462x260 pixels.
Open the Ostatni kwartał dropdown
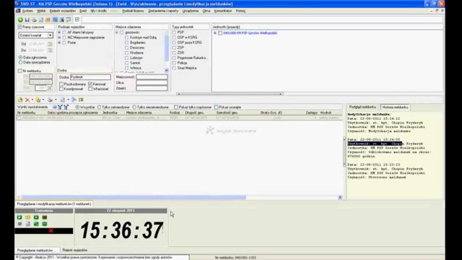coord(50,35)
